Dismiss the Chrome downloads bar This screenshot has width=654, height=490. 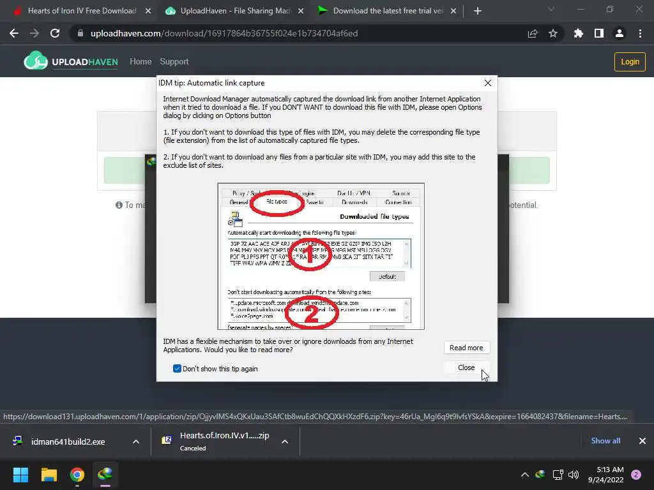pos(643,441)
